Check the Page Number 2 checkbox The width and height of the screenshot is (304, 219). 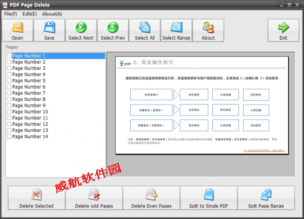tap(9, 62)
